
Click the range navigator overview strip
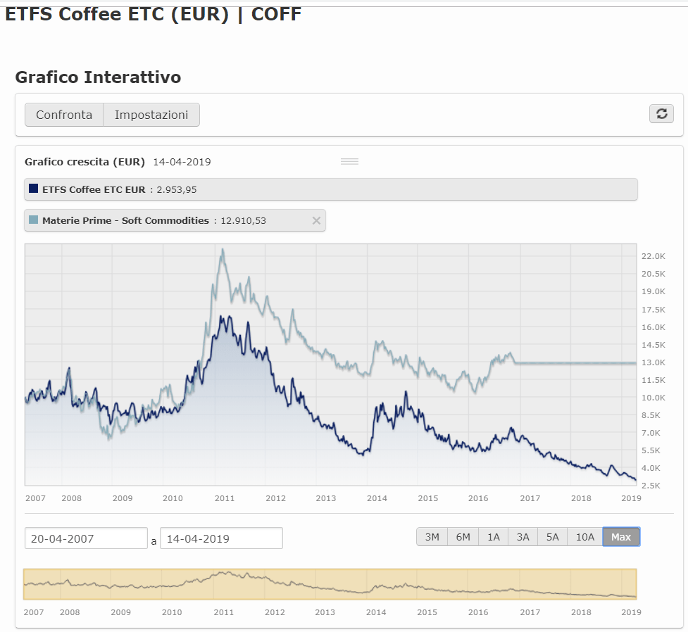pyautogui.click(x=330, y=584)
